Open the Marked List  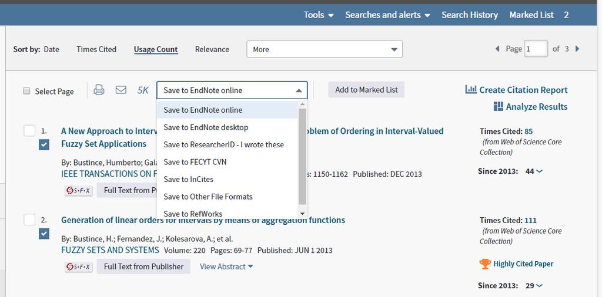pyautogui.click(x=531, y=15)
